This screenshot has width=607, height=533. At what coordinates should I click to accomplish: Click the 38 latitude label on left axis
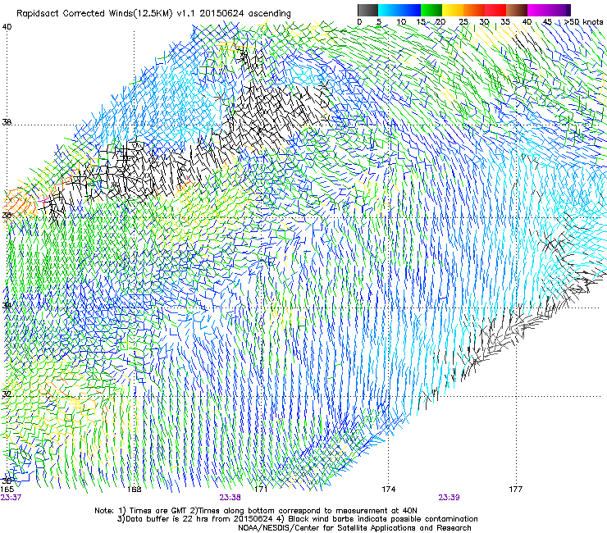point(7,122)
